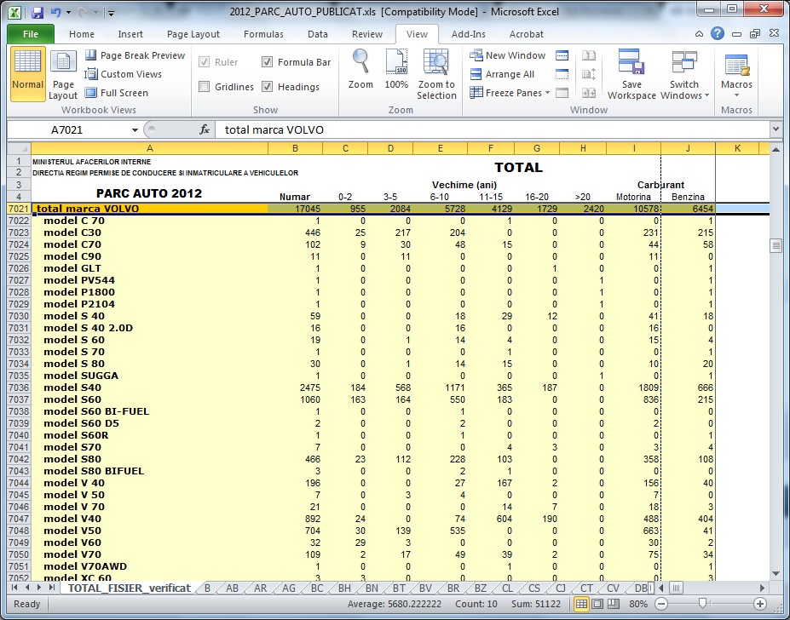The image size is (790, 620).
Task: Set zoom to 100%
Action: (x=396, y=70)
